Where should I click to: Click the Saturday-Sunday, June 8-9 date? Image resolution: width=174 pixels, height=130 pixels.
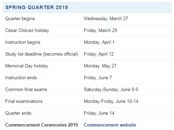tap(111, 90)
